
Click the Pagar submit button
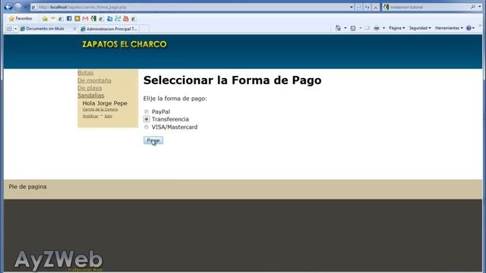click(153, 140)
